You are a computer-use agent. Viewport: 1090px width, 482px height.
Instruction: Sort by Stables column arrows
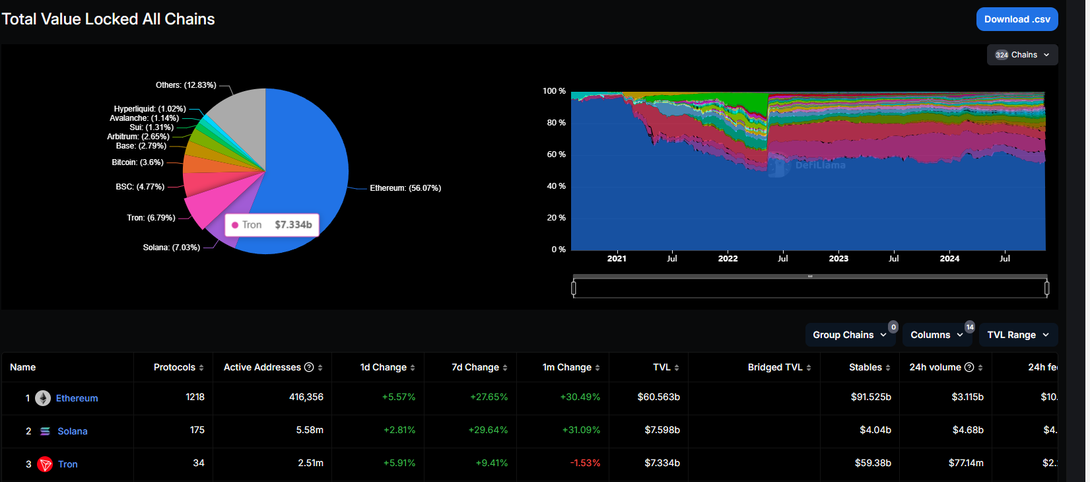[x=888, y=368]
